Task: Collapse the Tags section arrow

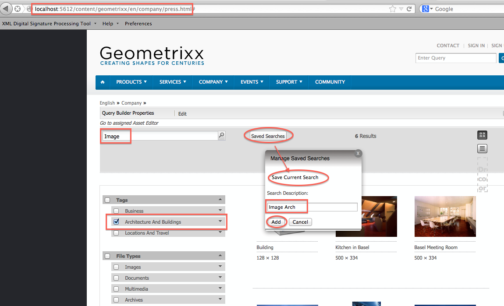Action: (x=220, y=199)
